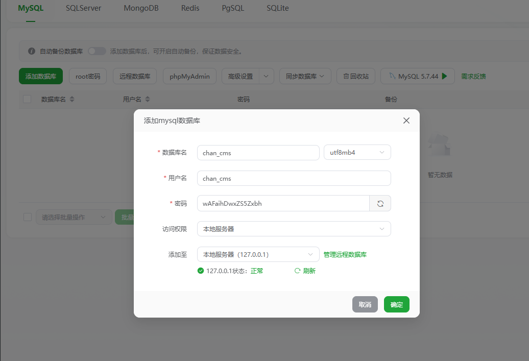Open the 添加至 server dropdown
Screen dimensions: 529x361
pyautogui.click(x=258, y=254)
